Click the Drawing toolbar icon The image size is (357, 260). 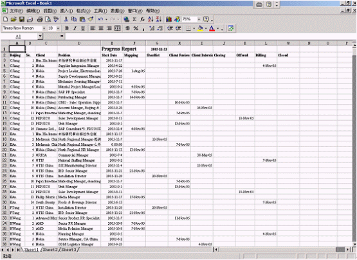[x=177, y=19]
